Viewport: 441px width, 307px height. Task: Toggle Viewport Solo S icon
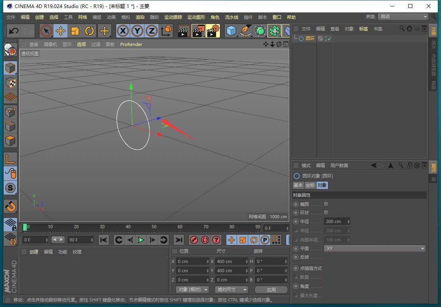(10, 188)
